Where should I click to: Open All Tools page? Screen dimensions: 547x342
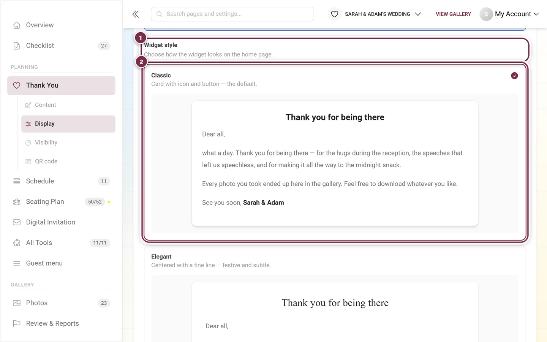(61, 243)
